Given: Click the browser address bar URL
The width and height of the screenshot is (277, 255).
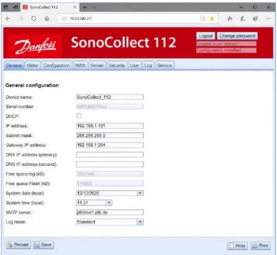Looking at the screenshot, I should point(81,19).
